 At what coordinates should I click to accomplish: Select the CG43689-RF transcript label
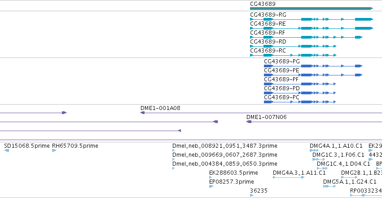point(267,33)
